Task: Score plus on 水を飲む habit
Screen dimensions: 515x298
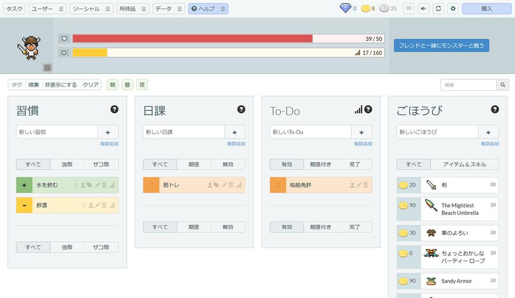Action: click(24, 185)
